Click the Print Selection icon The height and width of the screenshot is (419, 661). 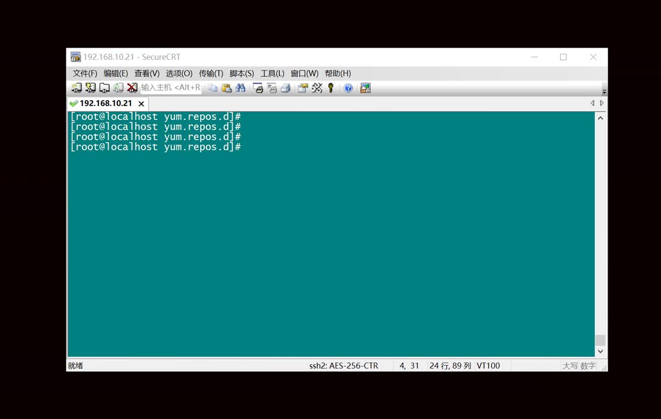(272, 88)
